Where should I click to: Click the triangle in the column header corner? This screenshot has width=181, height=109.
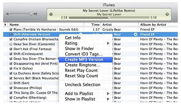click(5, 25)
